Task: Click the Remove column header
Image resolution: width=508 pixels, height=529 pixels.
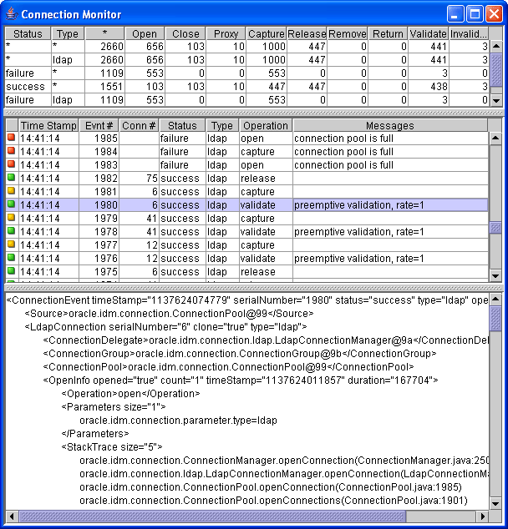Action: tap(348, 33)
